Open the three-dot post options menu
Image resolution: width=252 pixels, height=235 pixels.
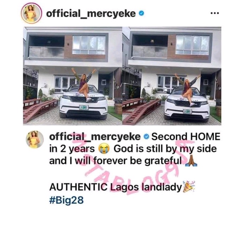(x=215, y=13)
